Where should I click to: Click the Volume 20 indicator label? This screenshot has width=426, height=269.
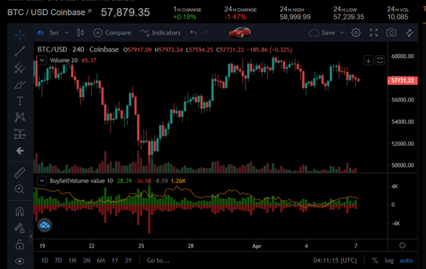(64, 60)
